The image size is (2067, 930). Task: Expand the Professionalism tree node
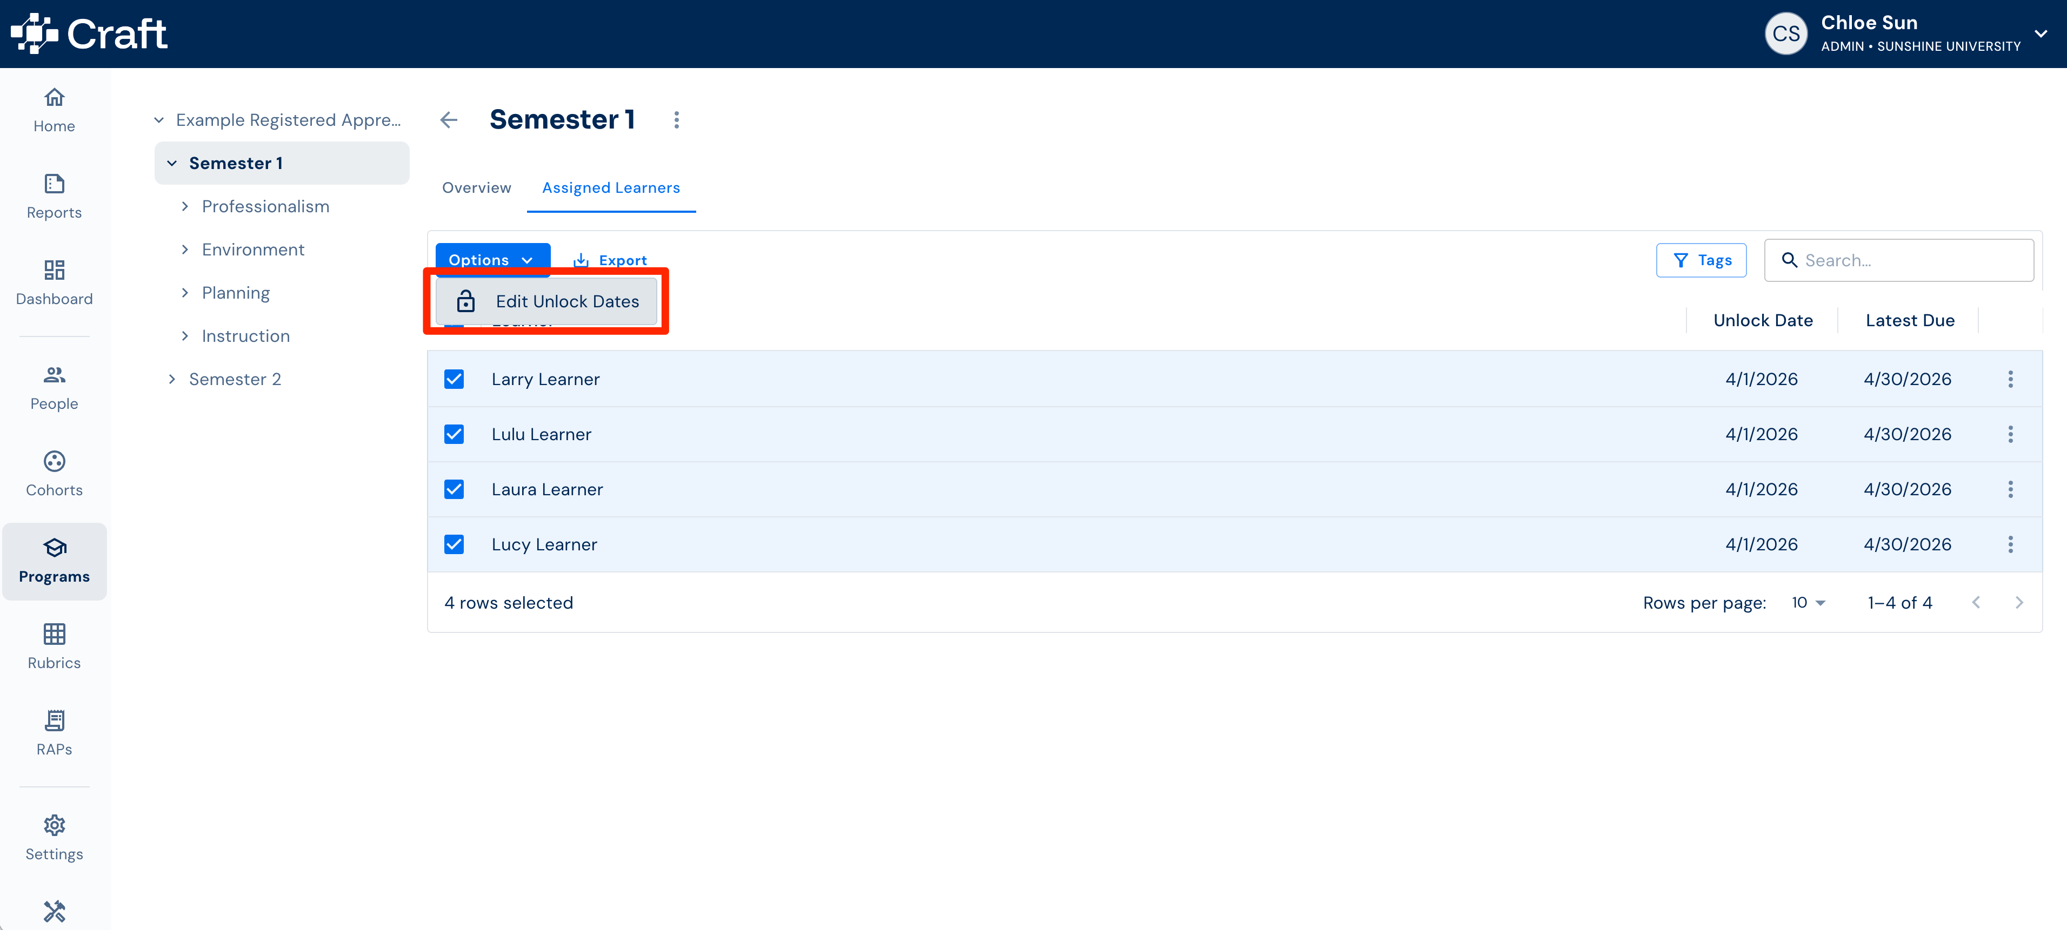(x=184, y=206)
